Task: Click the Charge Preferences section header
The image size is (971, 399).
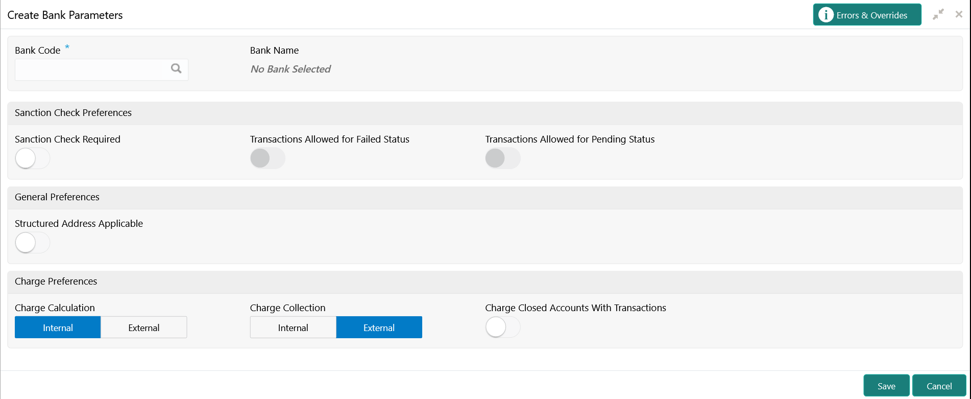Action: click(x=56, y=281)
